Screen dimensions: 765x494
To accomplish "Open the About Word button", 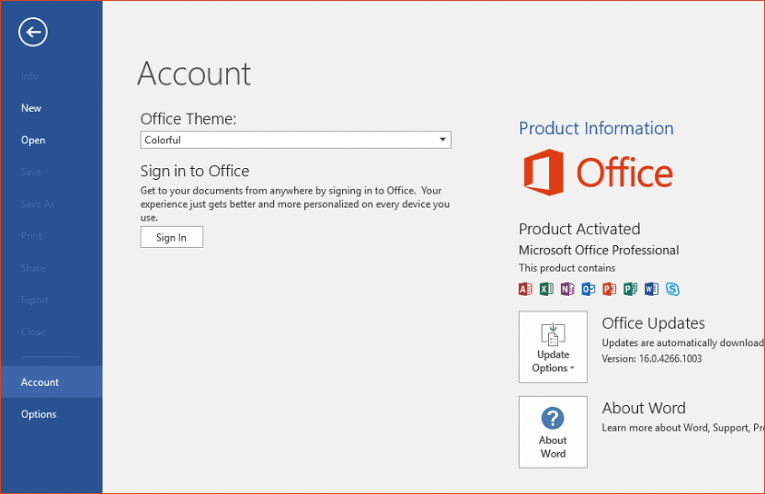I will click(x=553, y=431).
